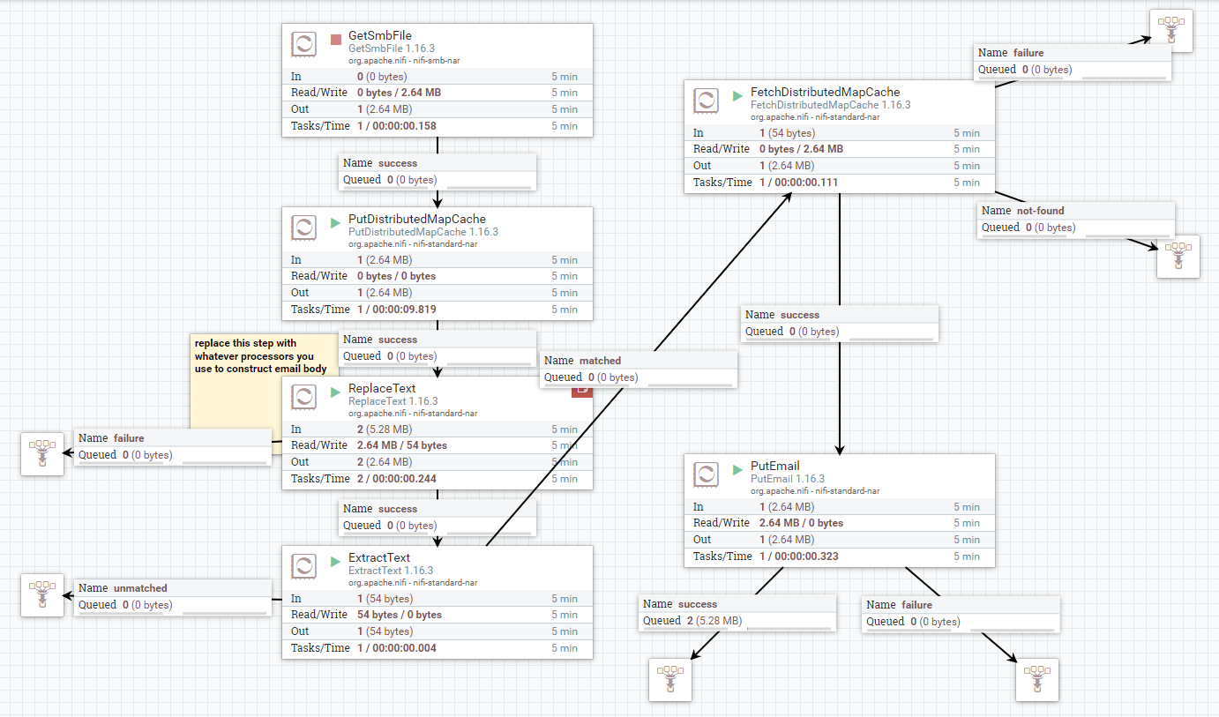This screenshot has width=1219, height=717.
Task: Click the stopped indicator on GetSmbFile
Action: (x=335, y=39)
